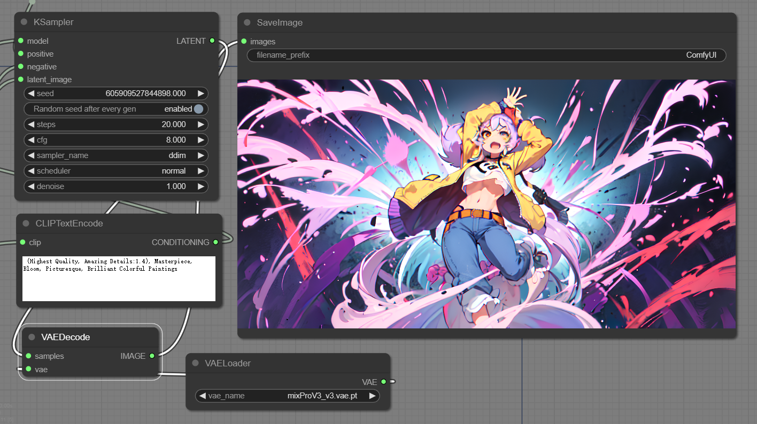Click the filename_prefix ComfyUI field

click(486, 55)
